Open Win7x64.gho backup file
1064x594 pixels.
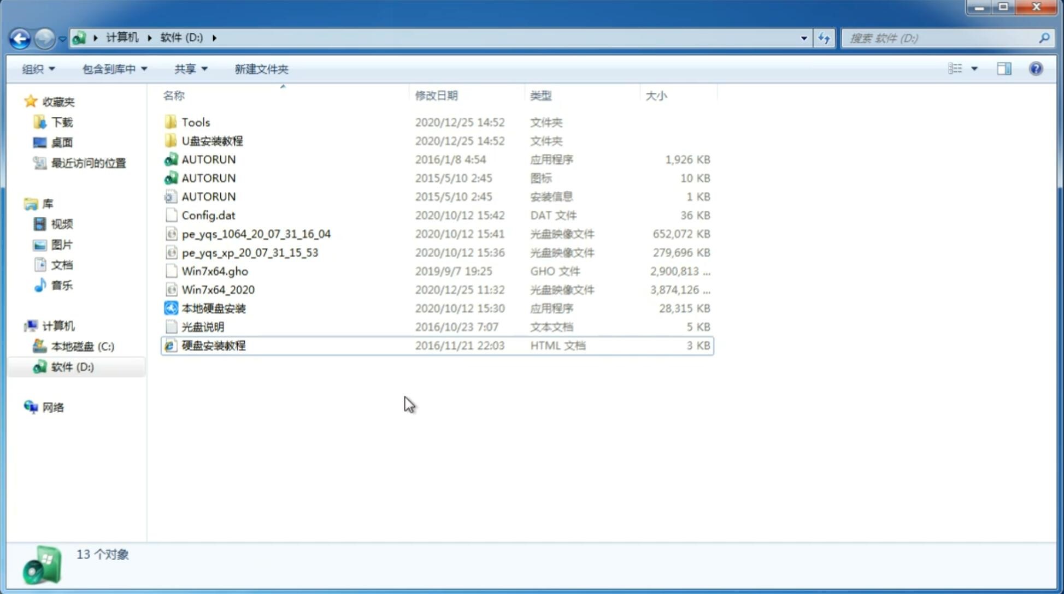click(x=214, y=271)
